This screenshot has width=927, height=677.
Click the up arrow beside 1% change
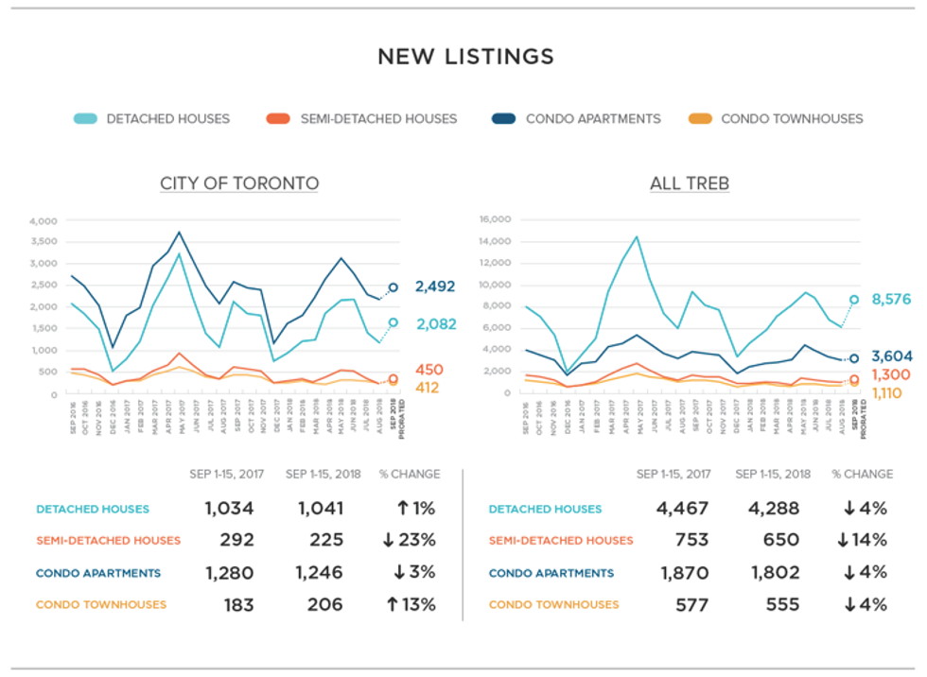coord(402,509)
